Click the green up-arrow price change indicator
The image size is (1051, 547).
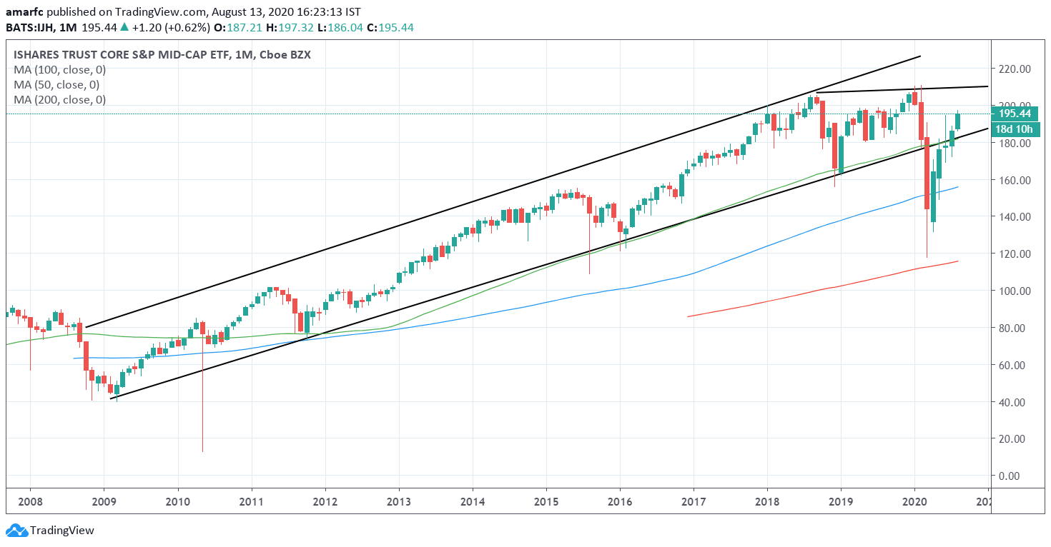coord(124,27)
